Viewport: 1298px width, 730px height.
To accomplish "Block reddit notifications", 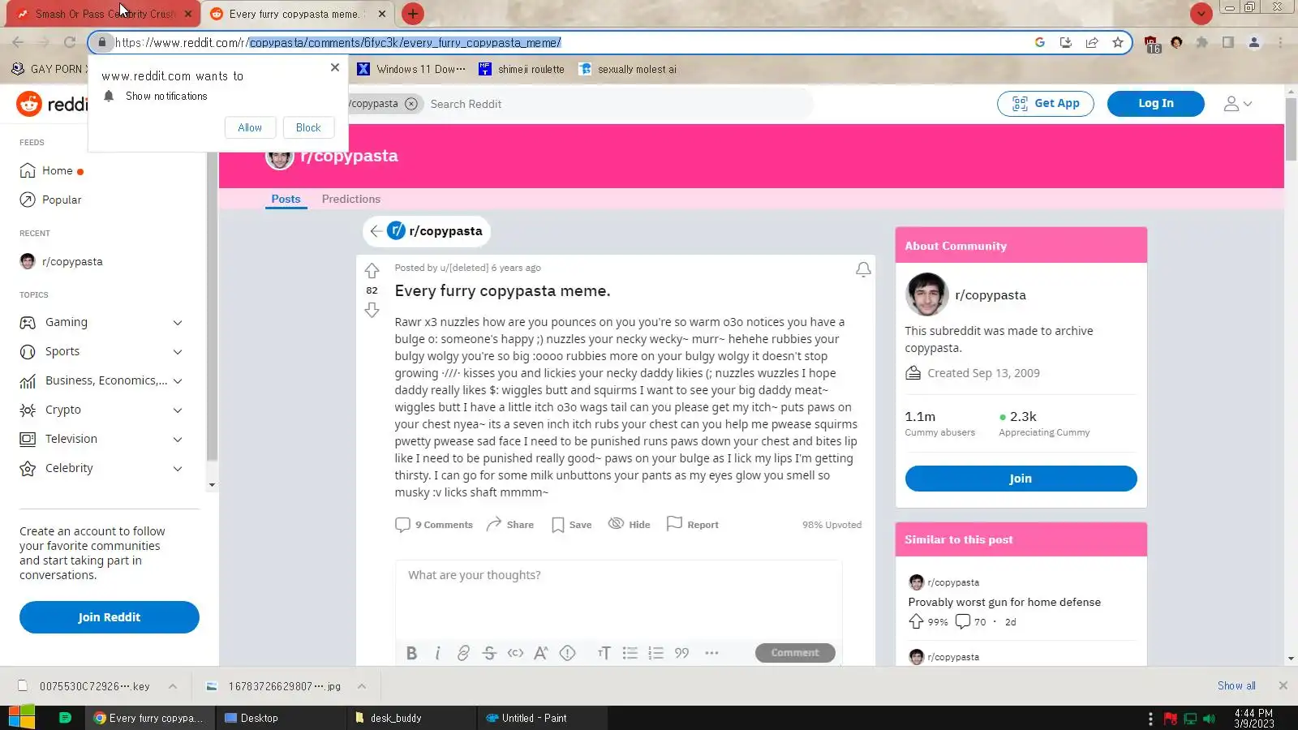I will (308, 127).
